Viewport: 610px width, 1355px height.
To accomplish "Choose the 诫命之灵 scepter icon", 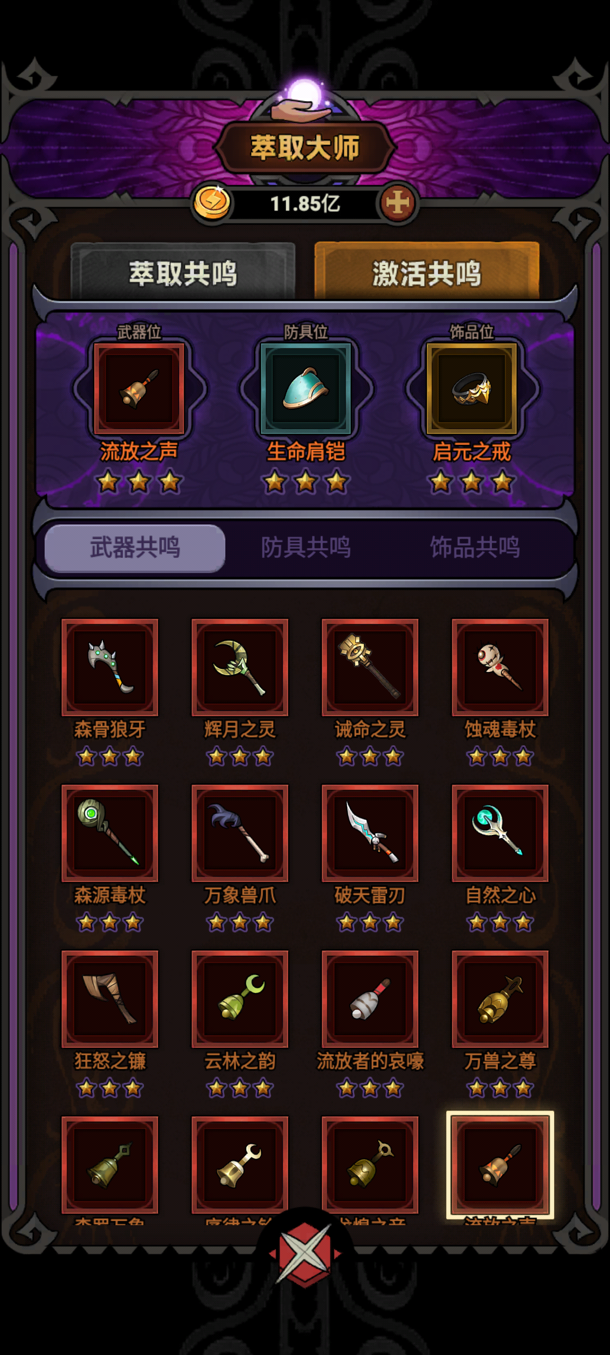I will tap(370, 667).
